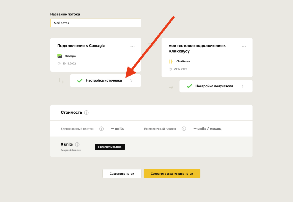Open the info tooltip beside the Стоимость heading
Screen dimensions: 293x202
pyautogui.click(x=87, y=112)
